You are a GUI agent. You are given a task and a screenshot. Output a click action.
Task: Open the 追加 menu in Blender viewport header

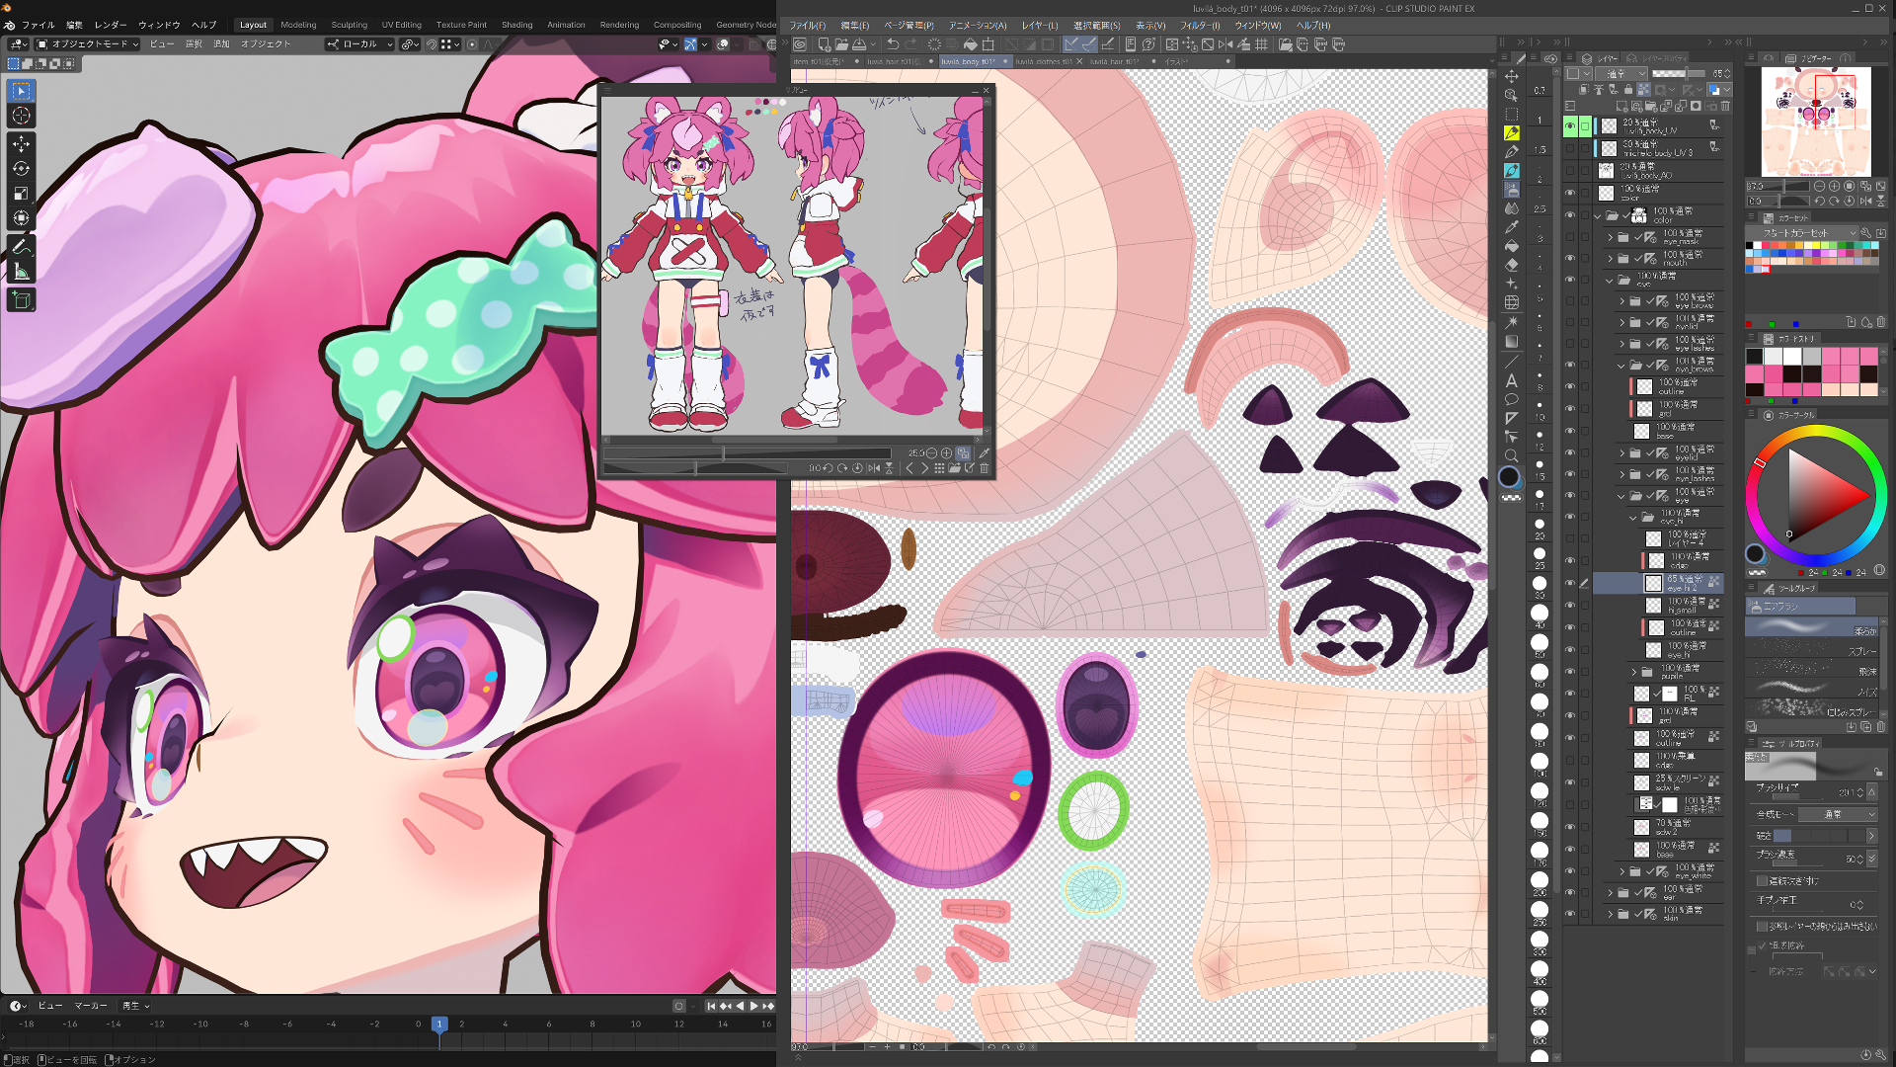coord(221,44)
